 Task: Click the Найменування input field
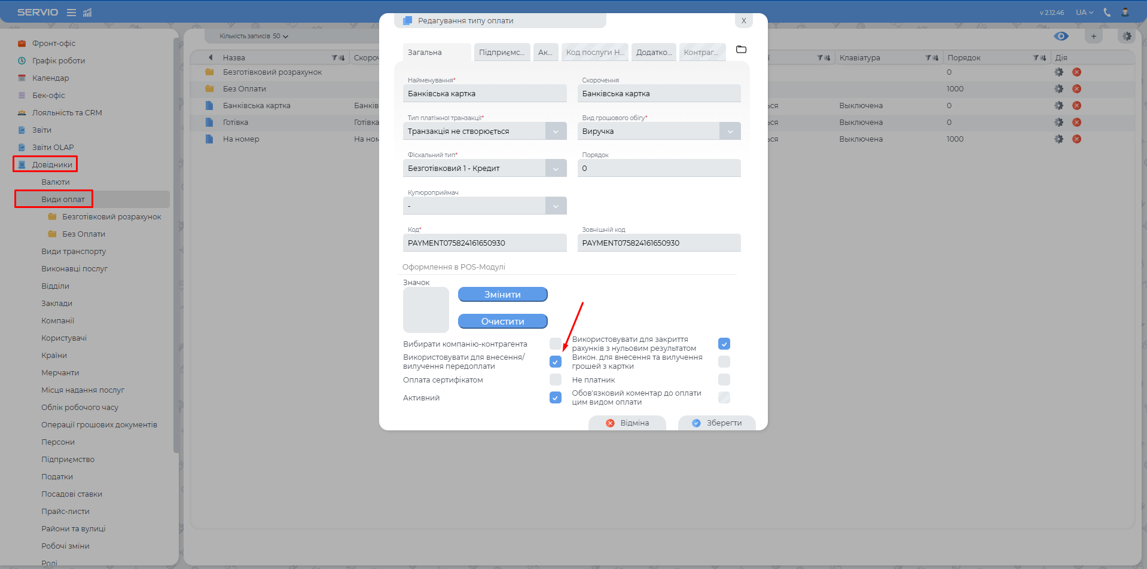[x=484, y=94]
